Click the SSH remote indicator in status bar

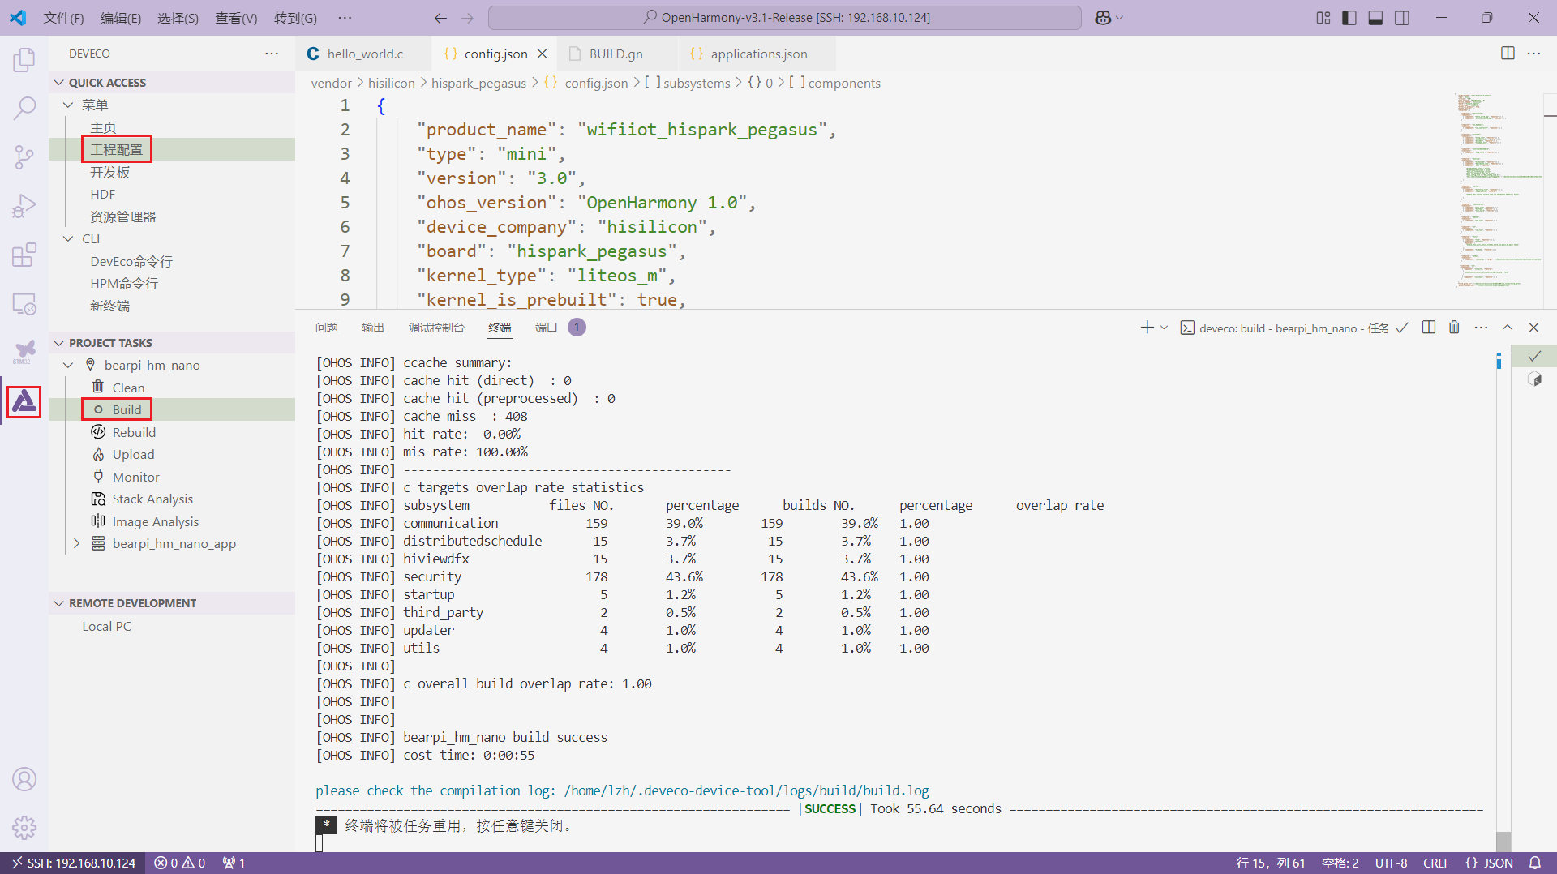(x=73, y=863)
